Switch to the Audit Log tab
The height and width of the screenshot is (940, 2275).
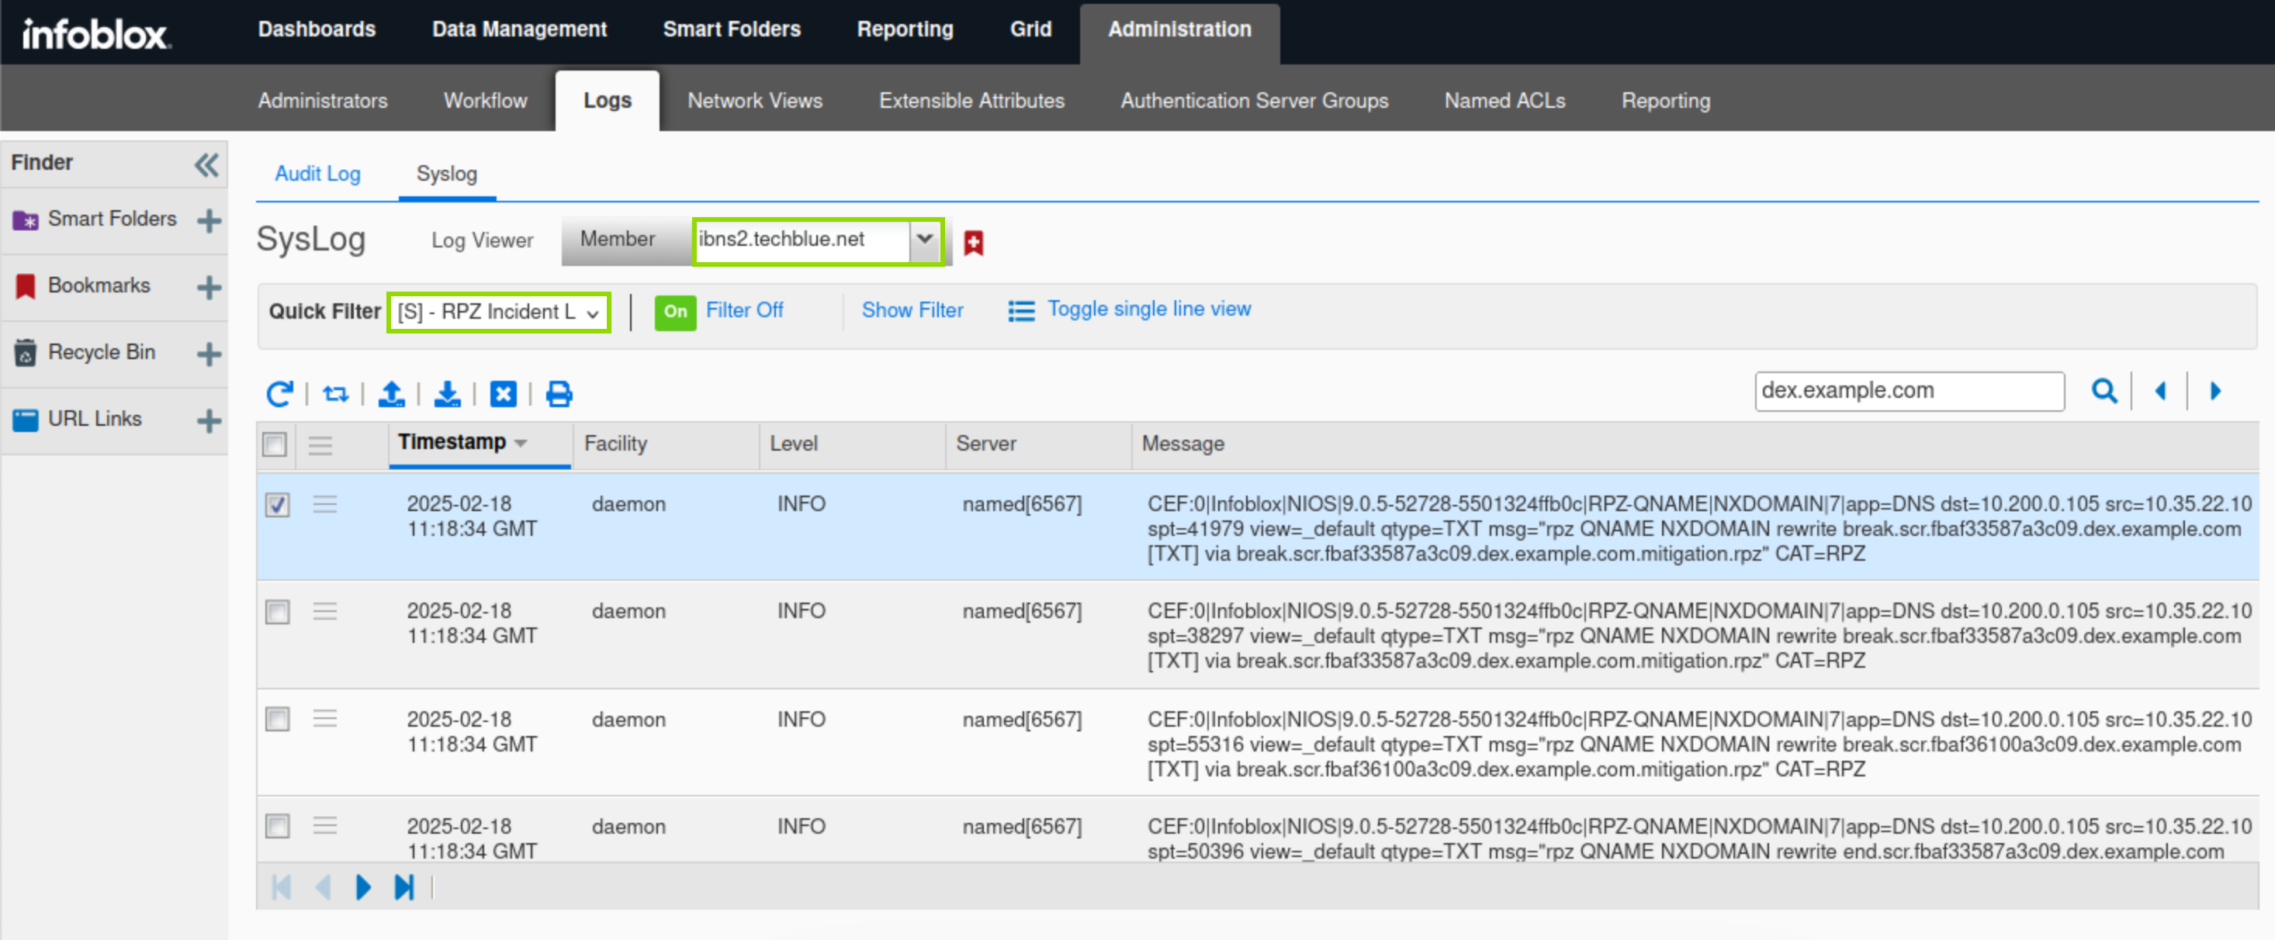coord(317,174)
